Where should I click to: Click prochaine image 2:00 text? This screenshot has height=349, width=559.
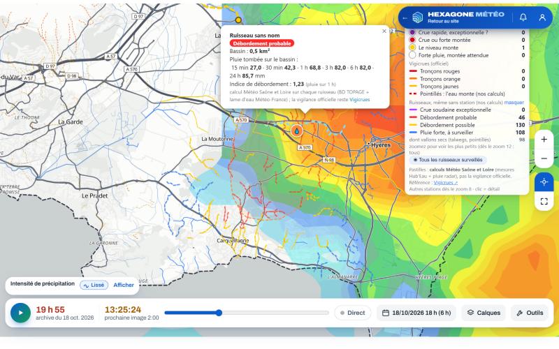[131, 318]
